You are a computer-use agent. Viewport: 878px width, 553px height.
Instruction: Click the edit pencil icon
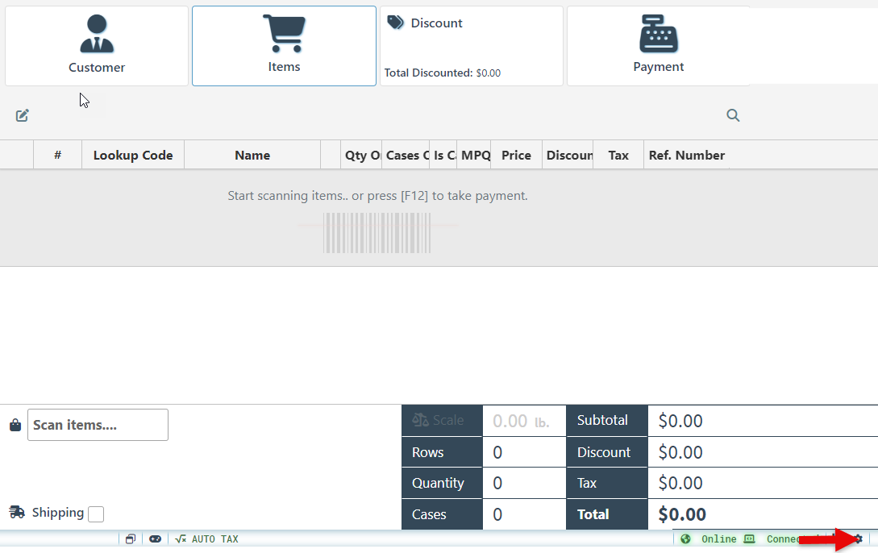pos(23,115)
